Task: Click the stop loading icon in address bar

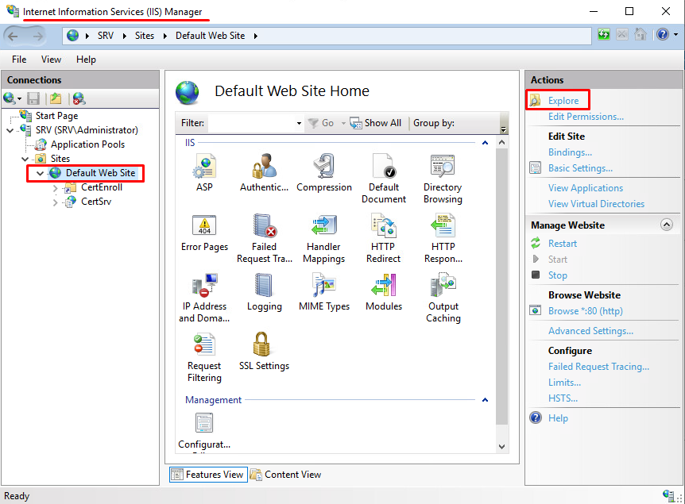Action: (x=622, y=34)
